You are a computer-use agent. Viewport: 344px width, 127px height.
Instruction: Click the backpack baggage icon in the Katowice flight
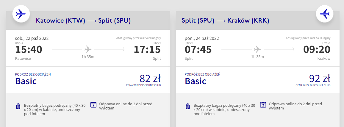pos(19,107)
